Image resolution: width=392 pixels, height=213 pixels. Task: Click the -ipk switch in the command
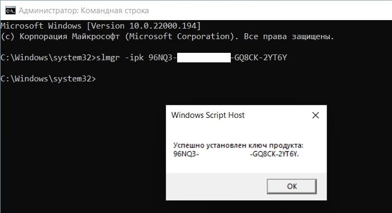[x=135, y=58]
